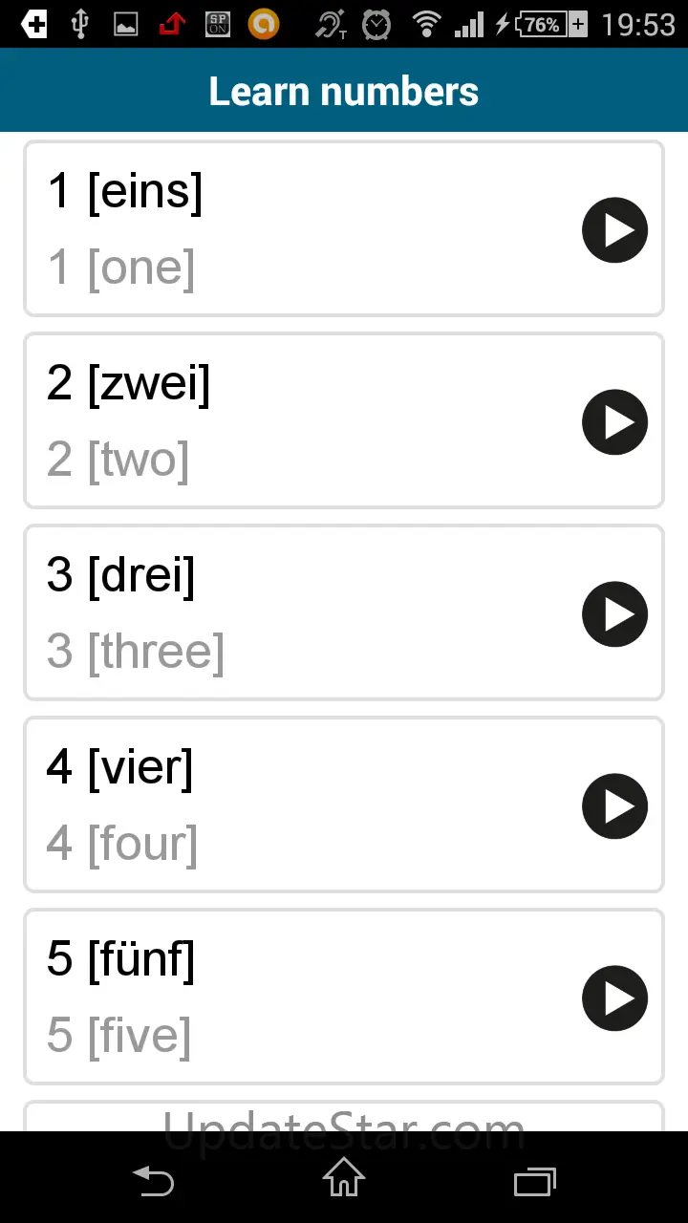This screenshot has height=1223, width=688.
Task: Tap the red upload notification icon
Action: (172, 24)
